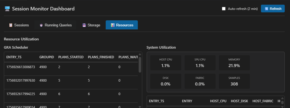
Task: Click the HOST CPU 1.1% card
Action: pos(166,63)
